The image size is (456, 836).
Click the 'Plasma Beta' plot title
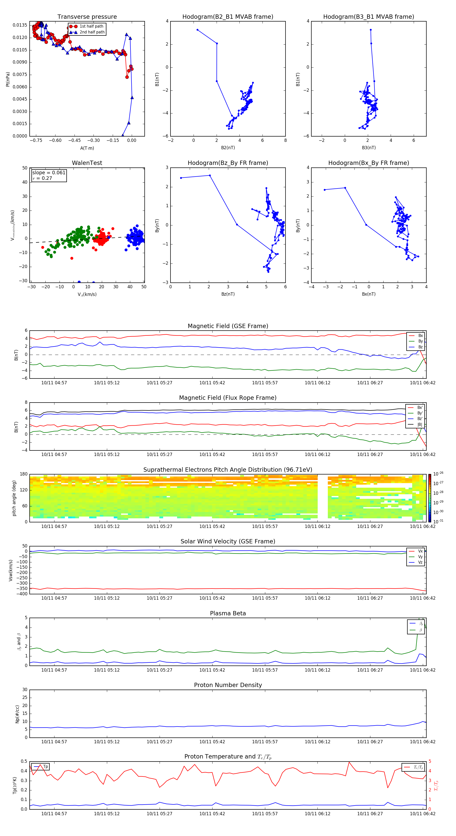(228, 614)
